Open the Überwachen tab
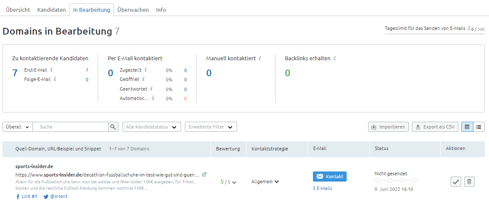Screen dimensions: 489x206 click(133, 10)
